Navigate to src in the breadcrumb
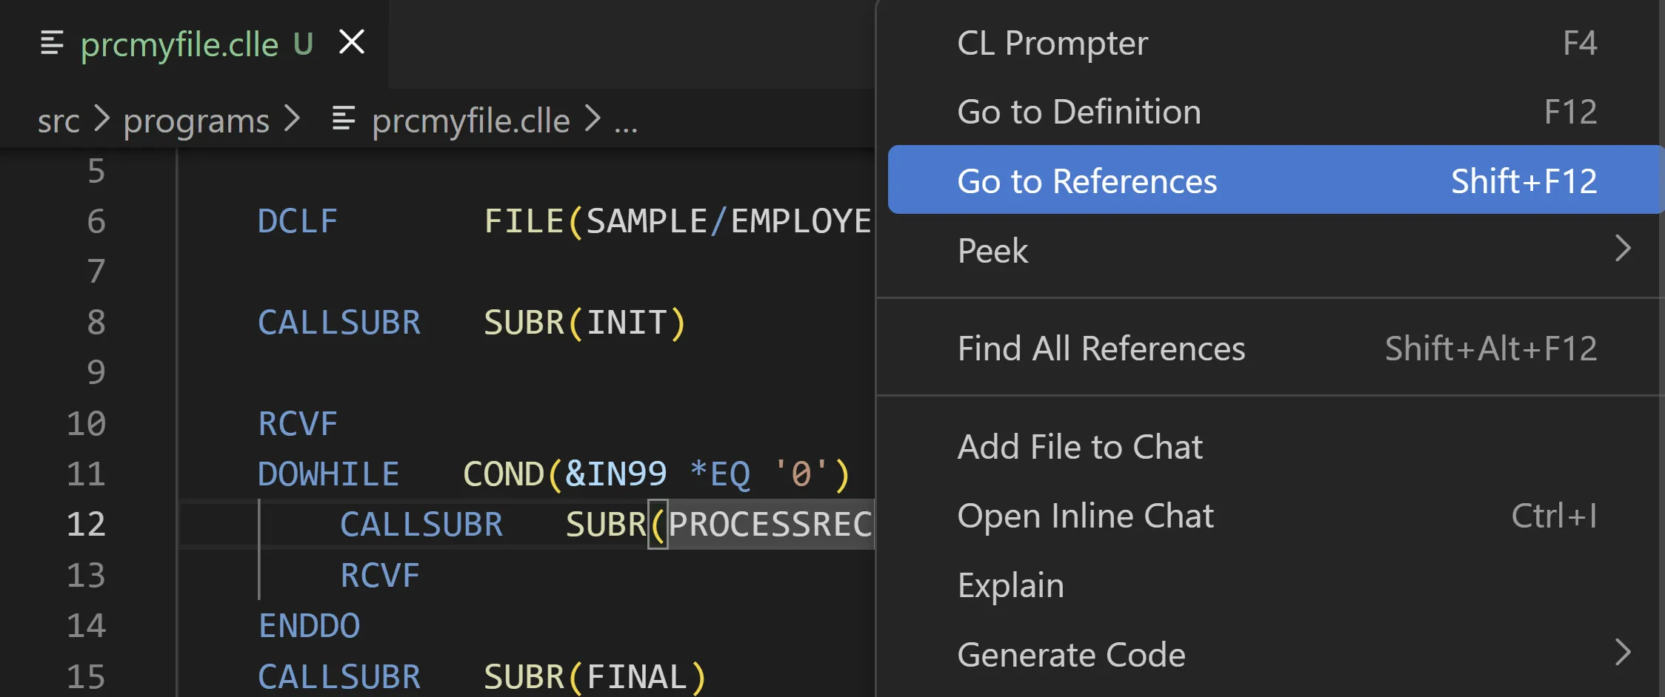1665x697 pixels. (x=59, y=121)
